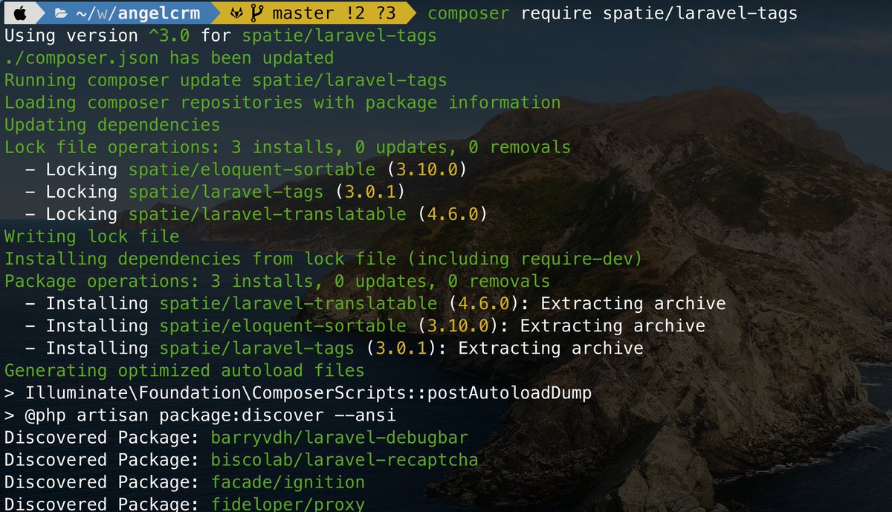Click 'Locking spatie/eloquent-sortable (3.10.0)' line
The width and height of the screenshot is (892, 512).
pos(245,169)
